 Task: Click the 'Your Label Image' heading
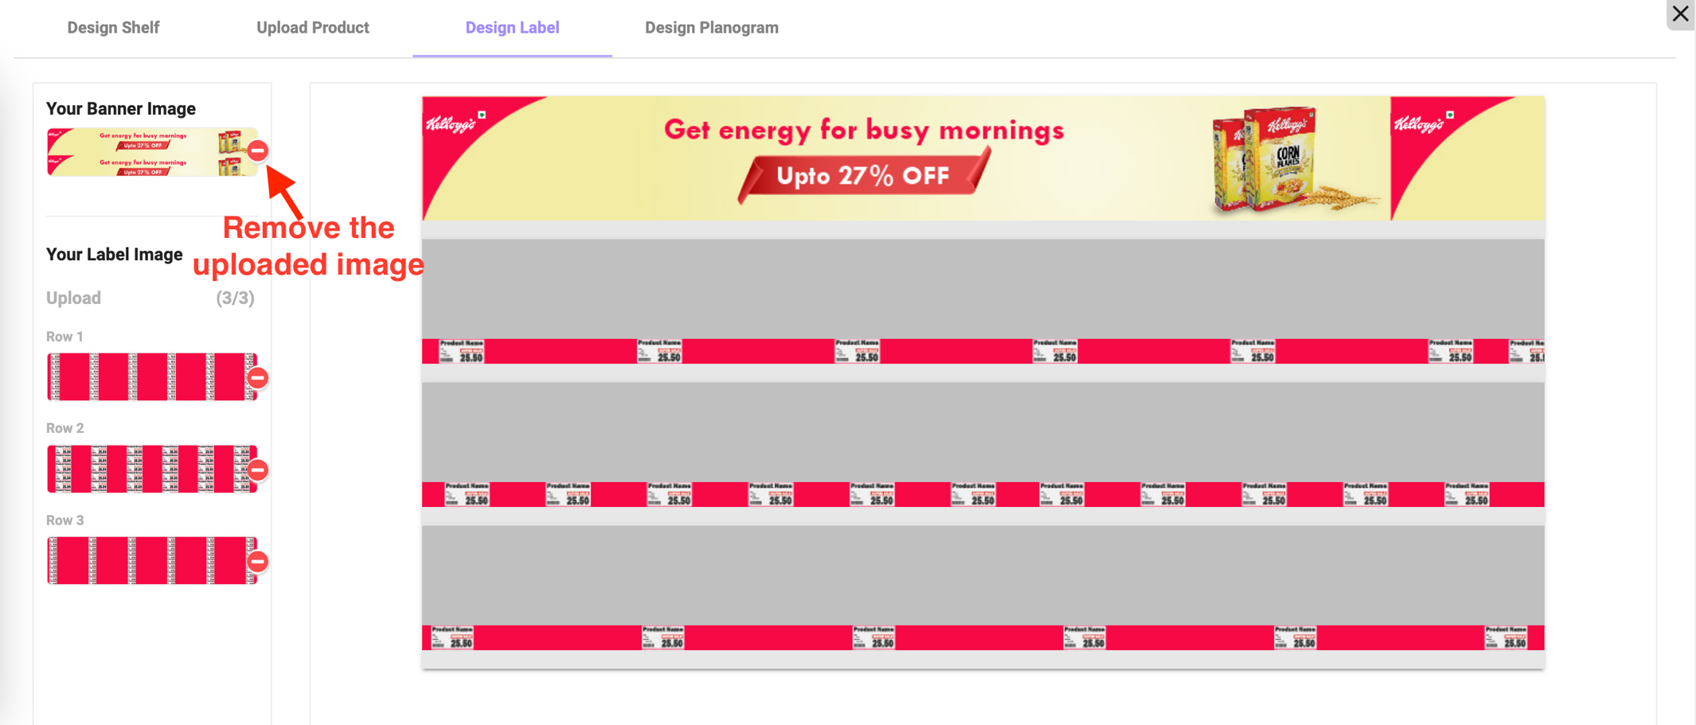[115, 255]
